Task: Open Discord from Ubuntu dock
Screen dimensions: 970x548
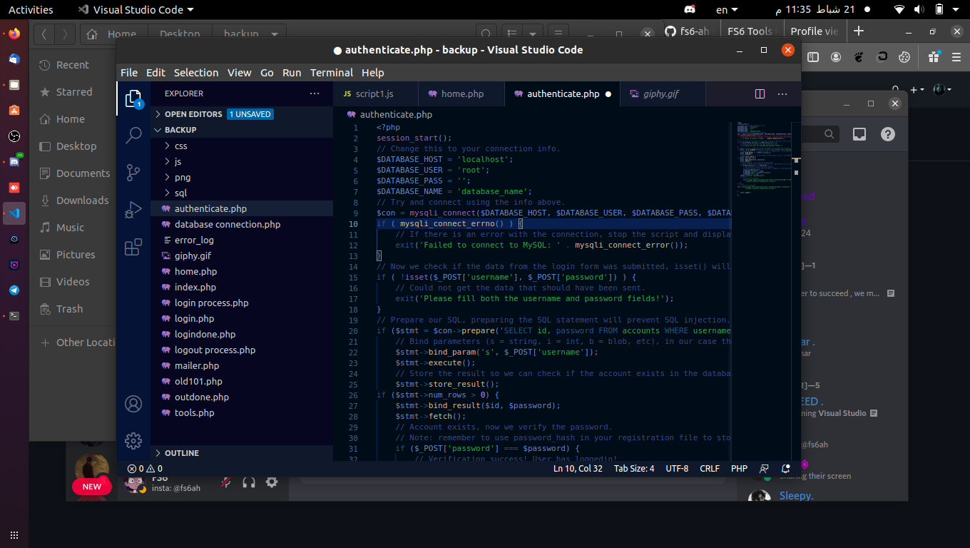Action: (x=14, y=162)
